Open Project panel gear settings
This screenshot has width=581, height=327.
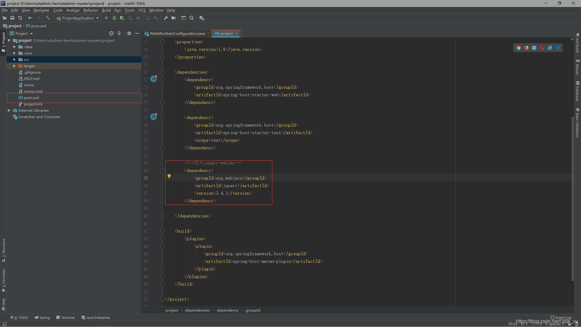(x=129, y=34)
